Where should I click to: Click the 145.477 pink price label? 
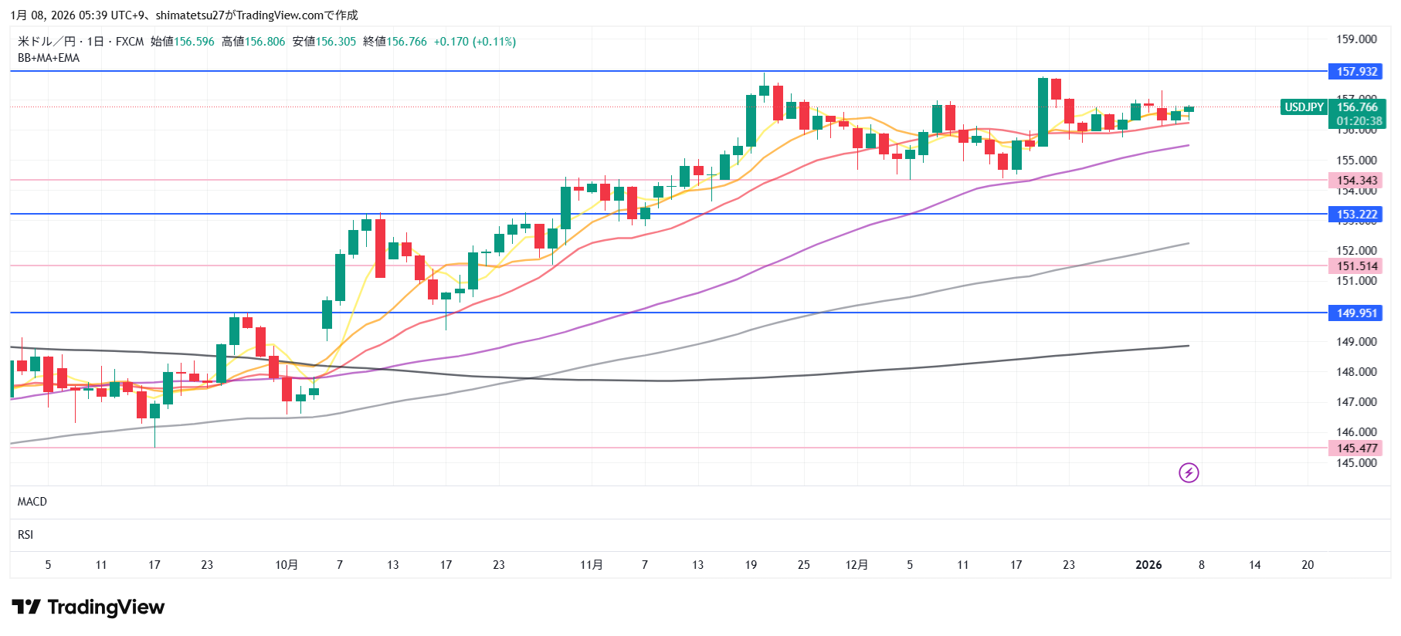click(x=1356, y=448)
